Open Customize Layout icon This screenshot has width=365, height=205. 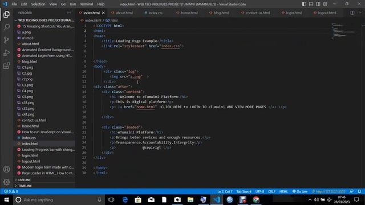(325, 4)
